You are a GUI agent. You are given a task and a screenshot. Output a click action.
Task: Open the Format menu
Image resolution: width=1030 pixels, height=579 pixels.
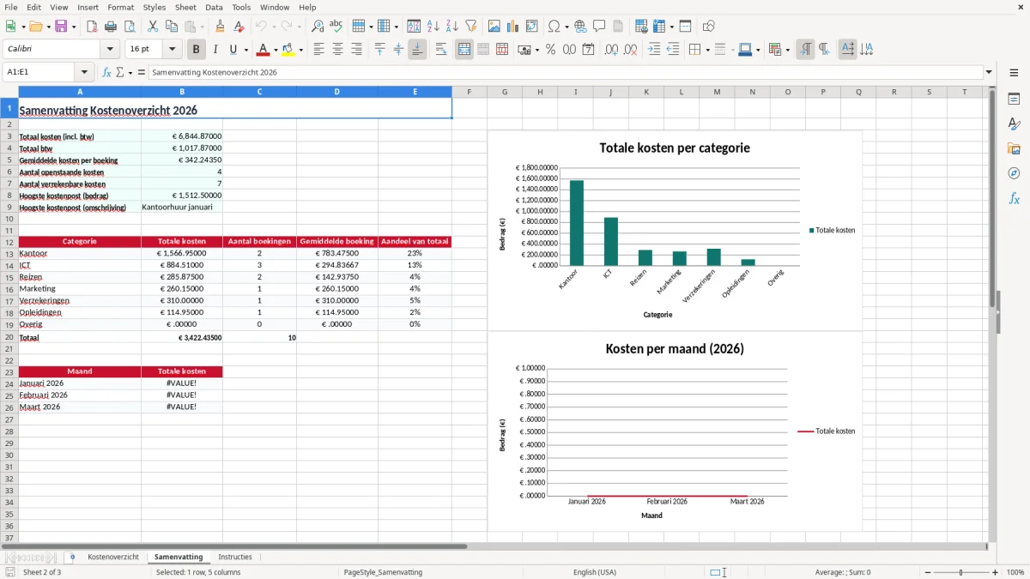tap(120, 7)
